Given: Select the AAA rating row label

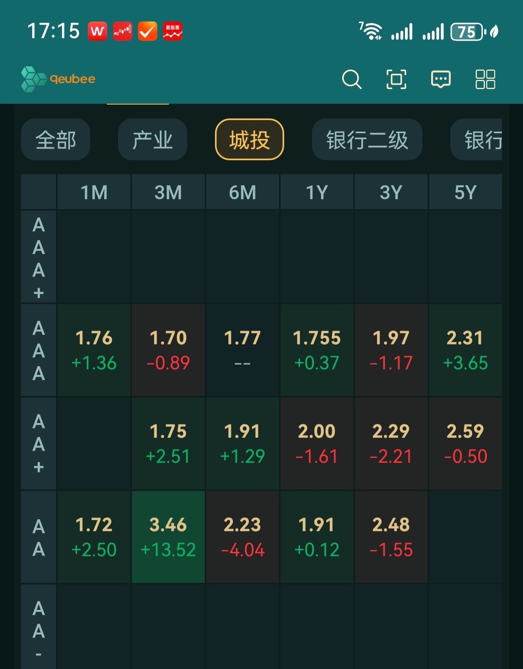Looking at the screenshot, I should (x=39, y=350).
